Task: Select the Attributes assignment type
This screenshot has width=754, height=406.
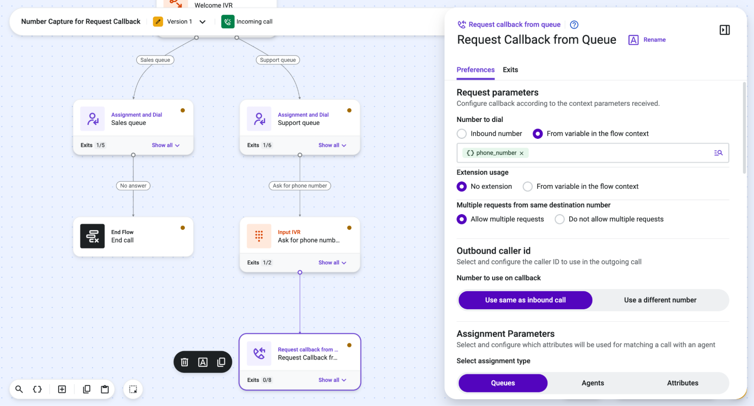Action: 682,383
